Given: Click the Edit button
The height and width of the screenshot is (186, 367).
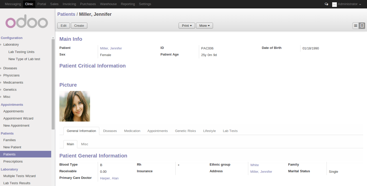Looking at the screenshot, I should click(x=64, y=25).
